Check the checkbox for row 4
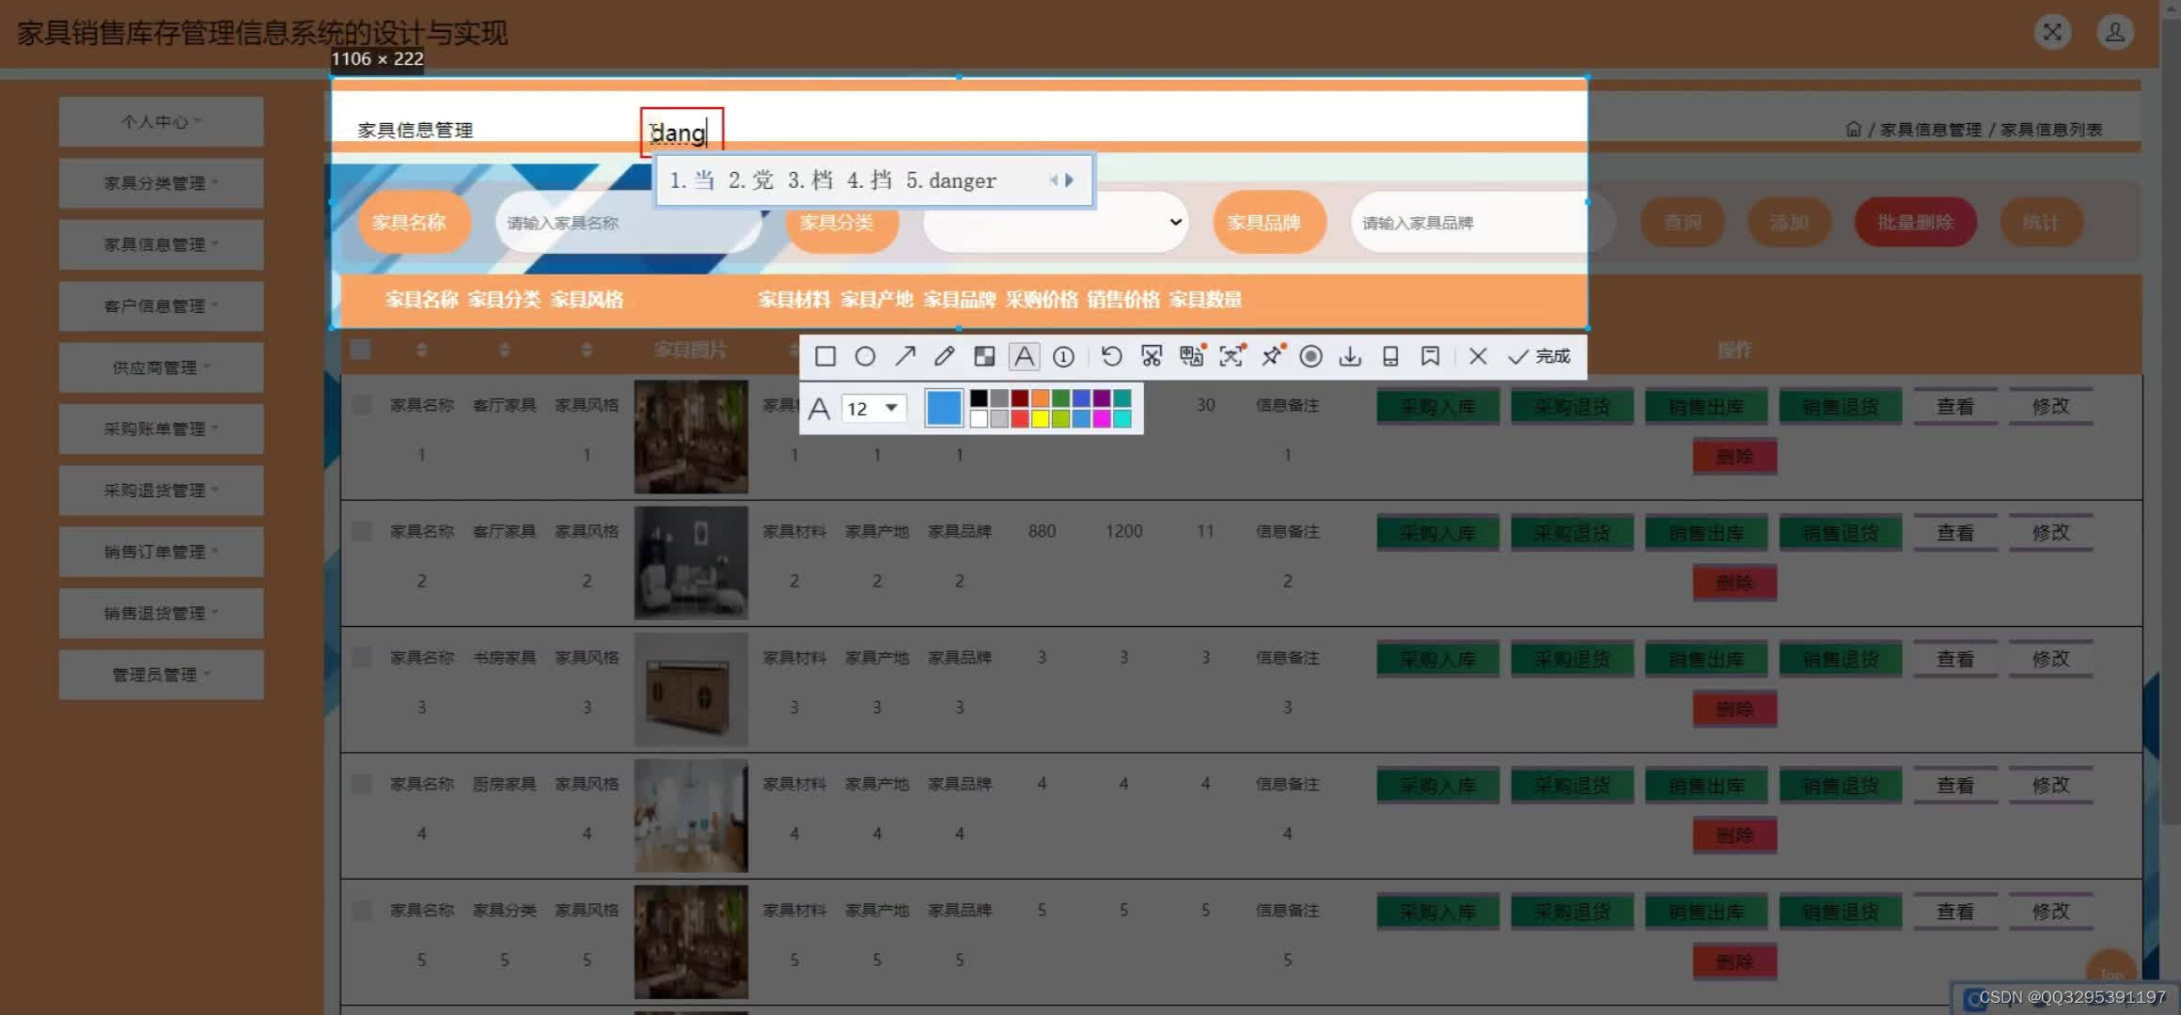The image size is (2181, 1015). point(361,784)
